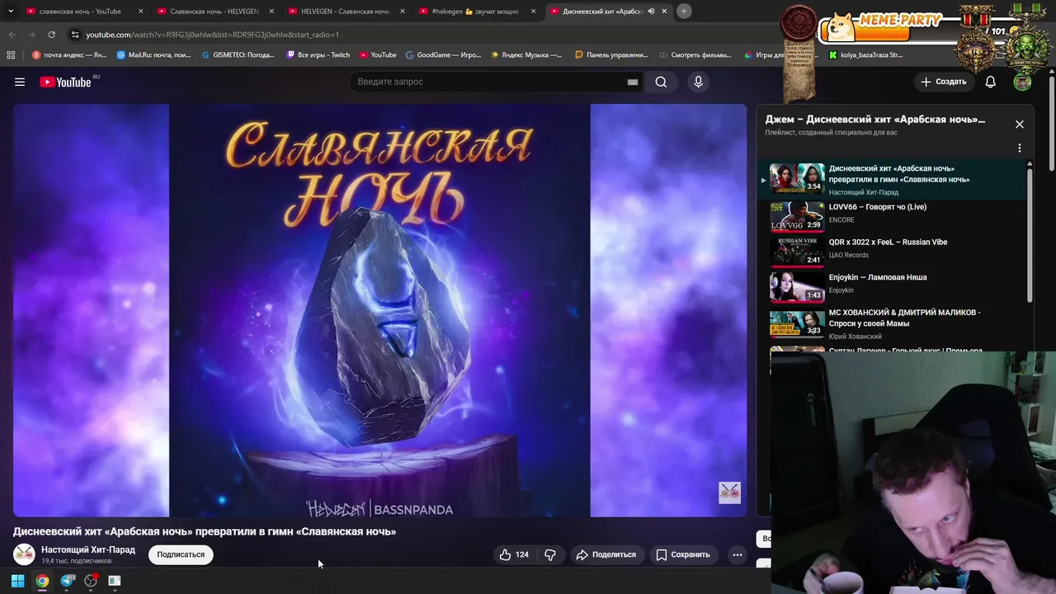
Task: Open a new browser tab
Action: 684,12
